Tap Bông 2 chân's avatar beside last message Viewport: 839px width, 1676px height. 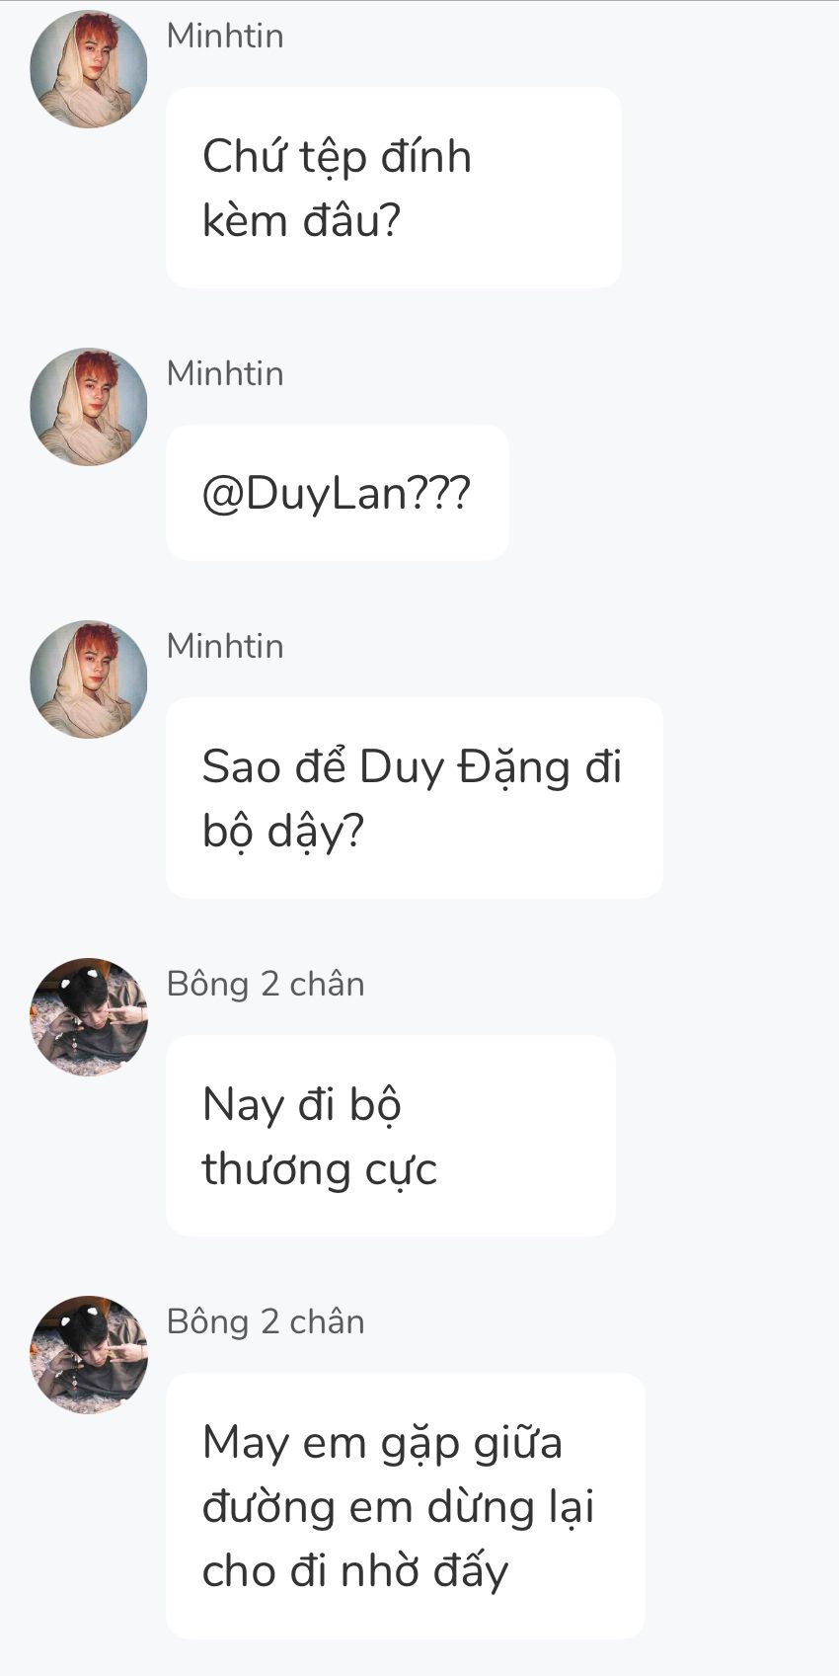[89, 1355]
